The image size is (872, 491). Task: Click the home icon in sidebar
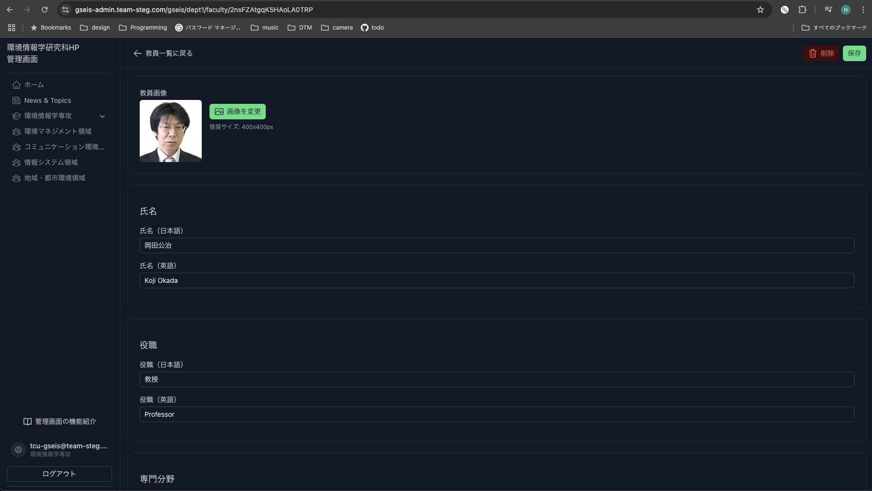(x=16, y=85)
